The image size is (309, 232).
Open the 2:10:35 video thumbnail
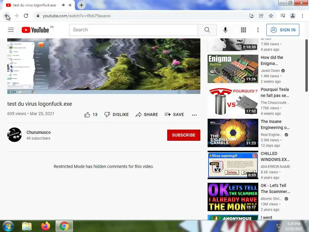tap(233, 45)
